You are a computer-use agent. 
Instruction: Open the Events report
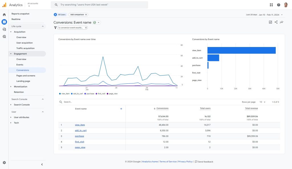(20, 65)
